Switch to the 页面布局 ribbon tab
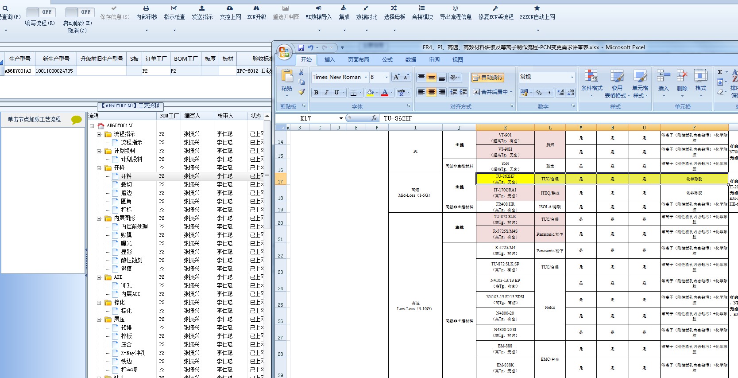Image resolution: width=738 pixels, height=378 pixels. (x=358, y=60)
